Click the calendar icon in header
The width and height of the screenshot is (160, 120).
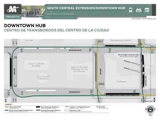[x=147, y=10]
